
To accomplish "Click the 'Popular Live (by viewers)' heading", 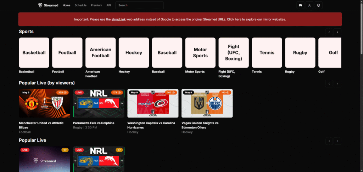I will pos(47,83).
